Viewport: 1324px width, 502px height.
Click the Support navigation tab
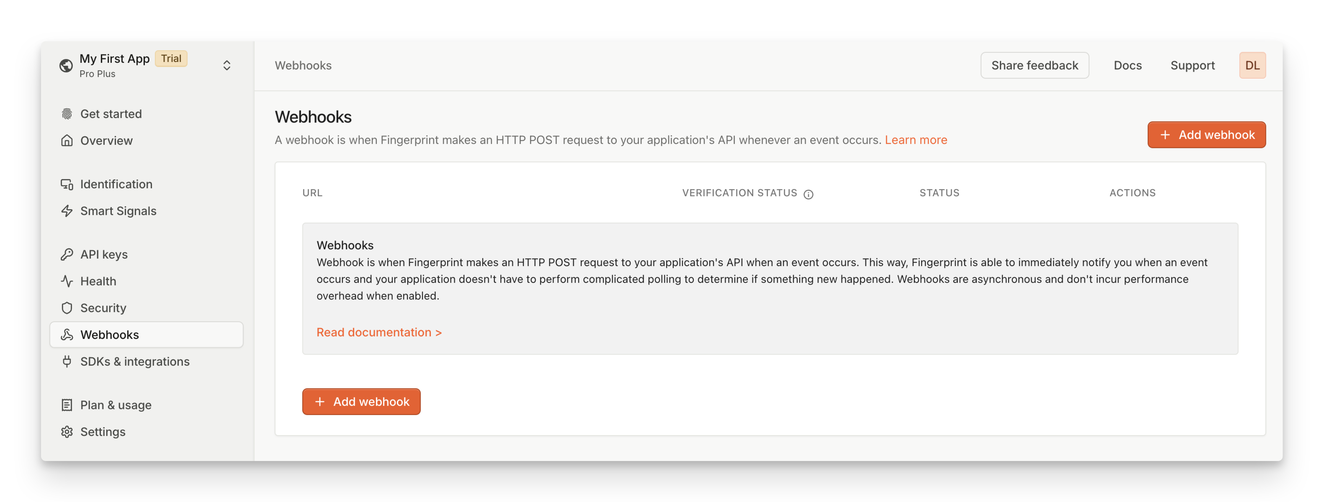coord(1194,65)
